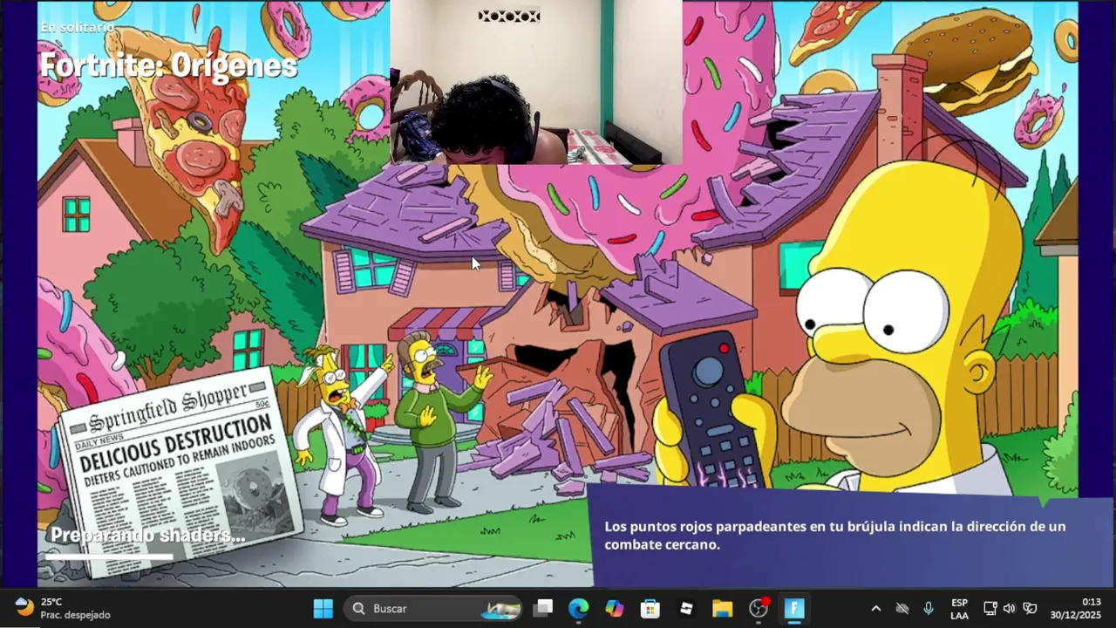
Task: Open the ESP LAA language switcher
Action: (x=959, y=609)
